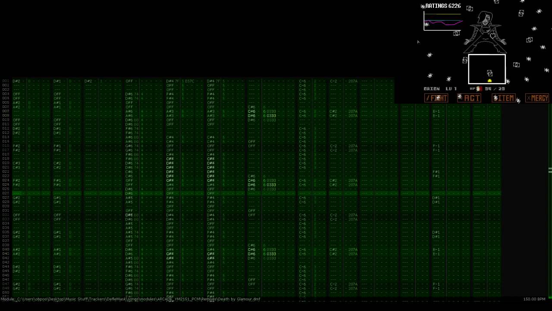Click the 150.00 BPM tempo readout
The image size is (552, 311).
[x=534, y=299]
